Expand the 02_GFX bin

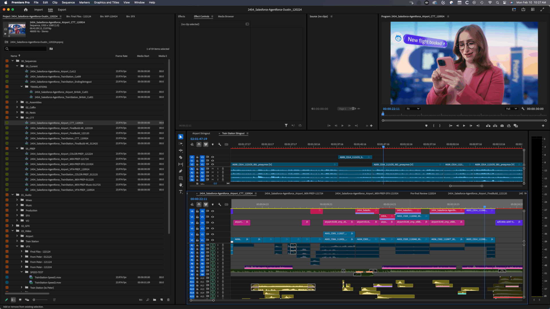pyautogui.click(x=12, y=226)
